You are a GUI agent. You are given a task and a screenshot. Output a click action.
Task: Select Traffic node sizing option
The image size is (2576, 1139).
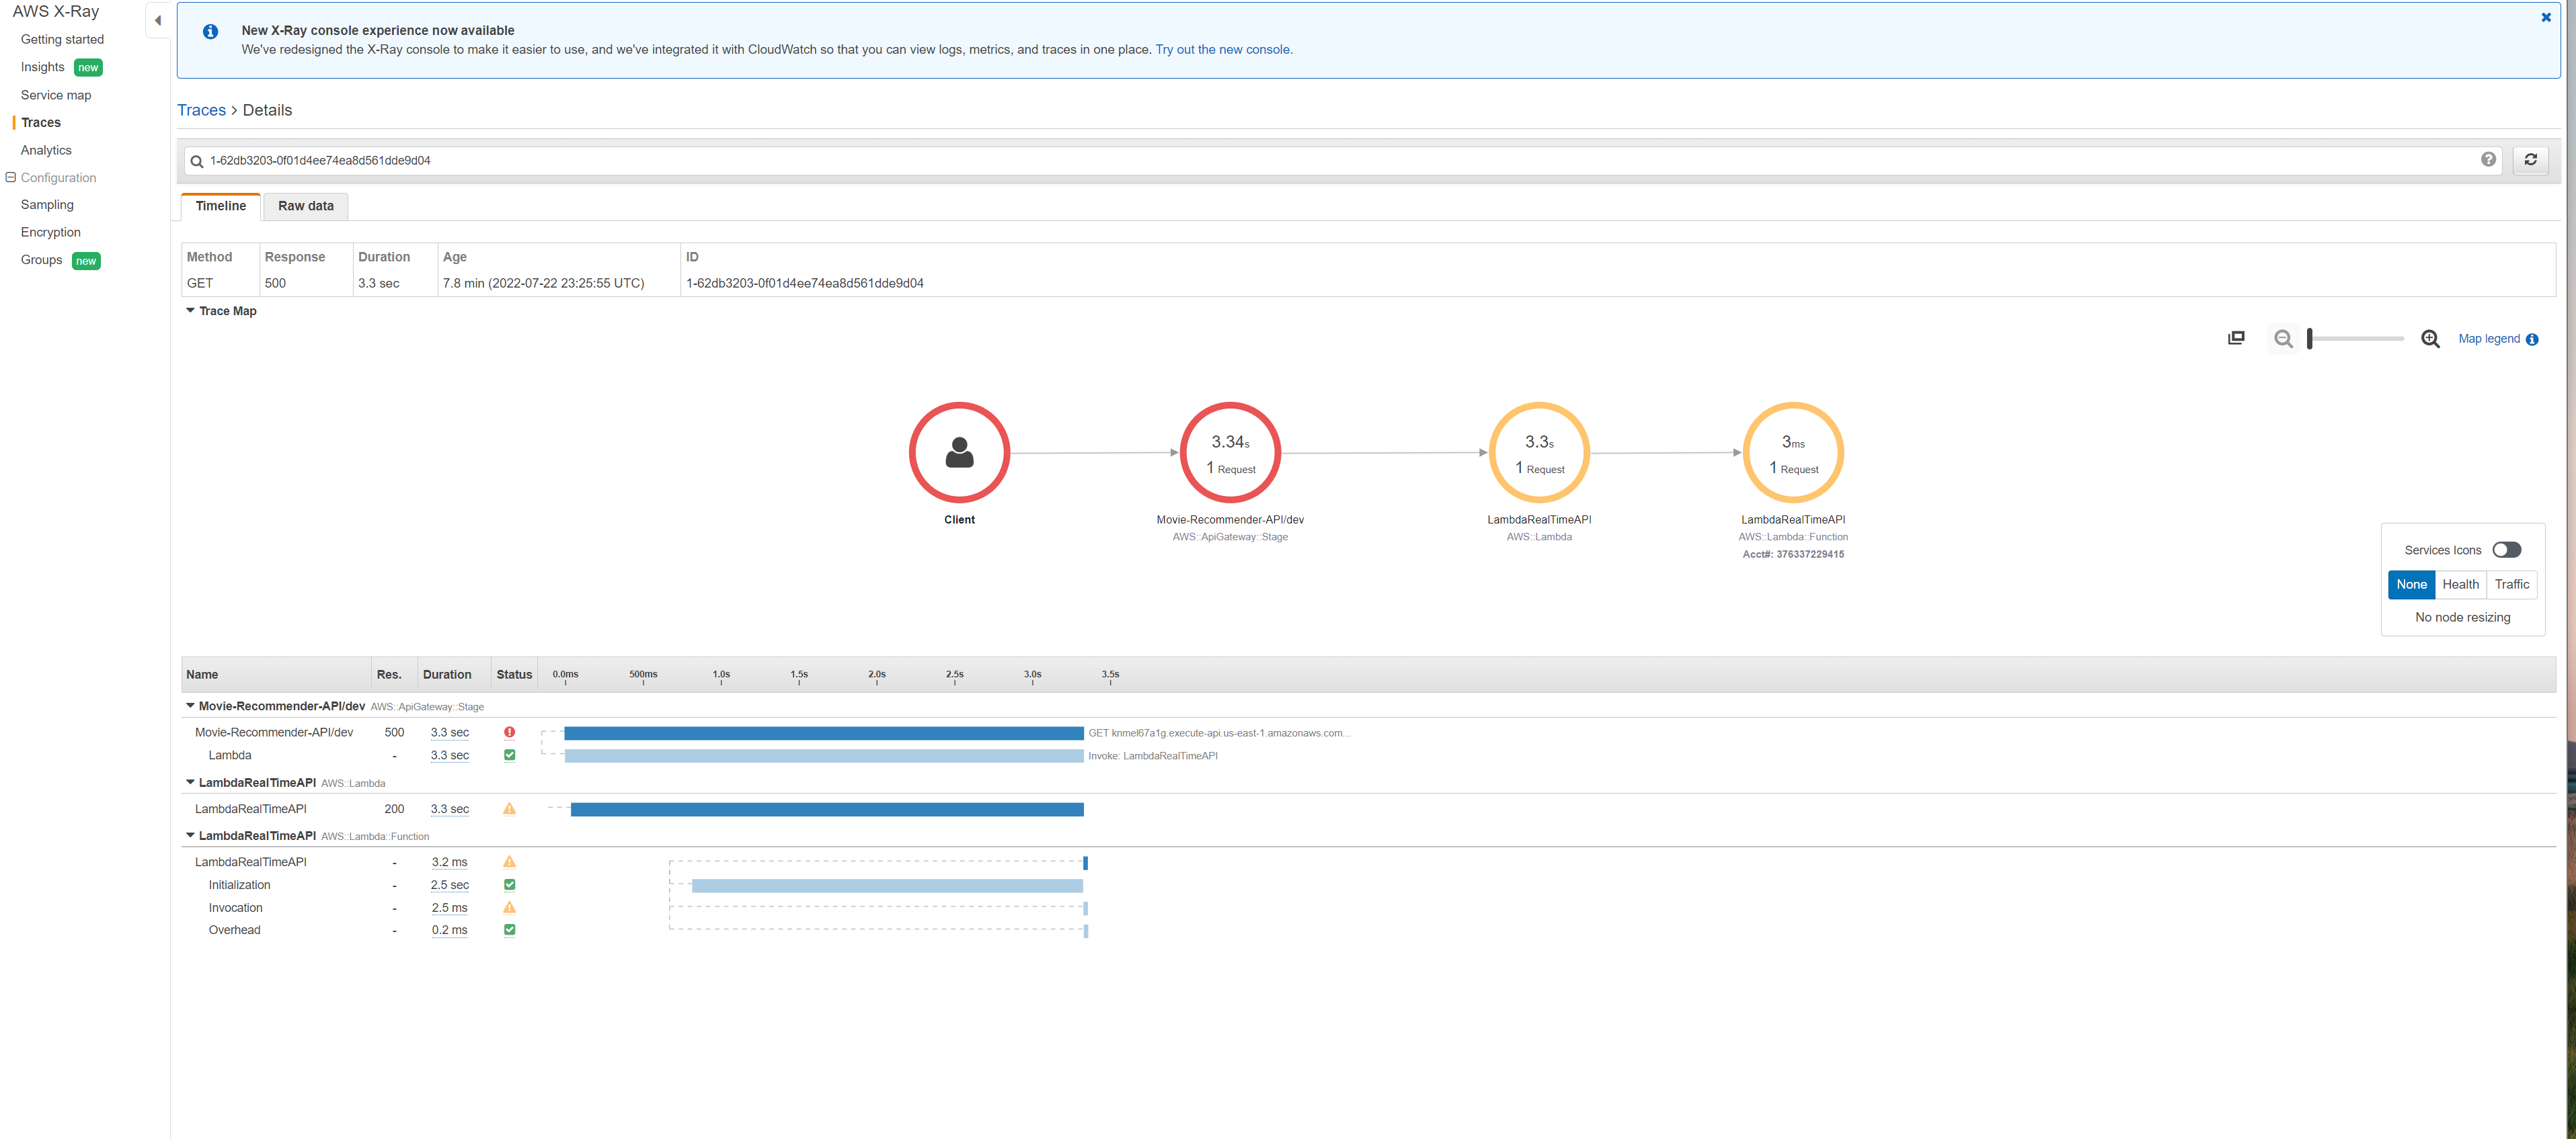(x=2511, y=585)
